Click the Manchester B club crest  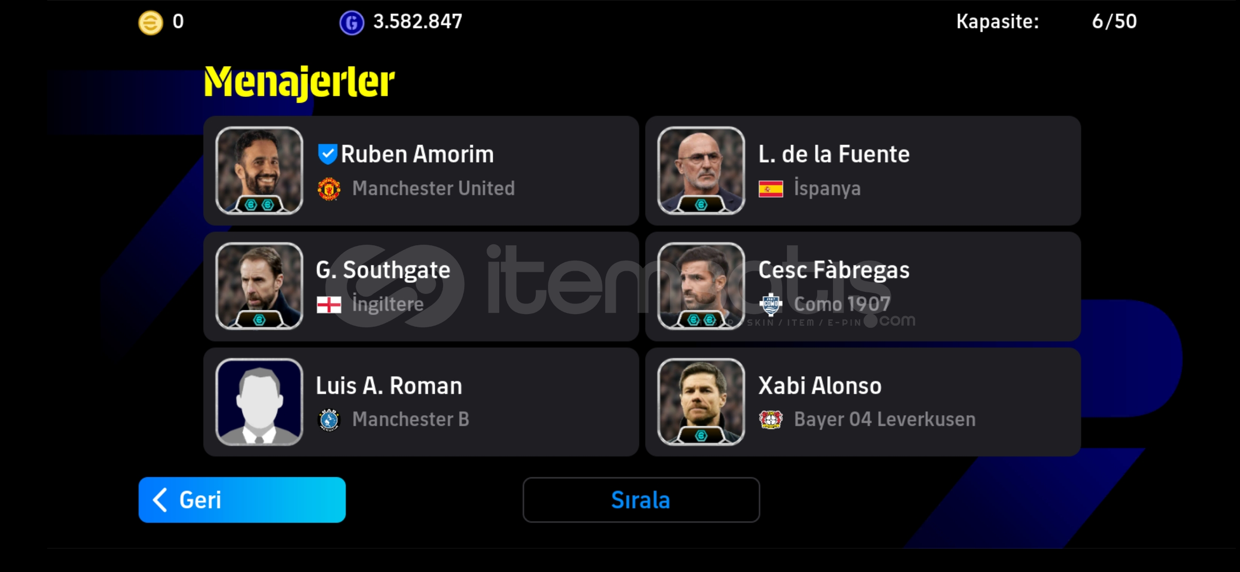329,420
